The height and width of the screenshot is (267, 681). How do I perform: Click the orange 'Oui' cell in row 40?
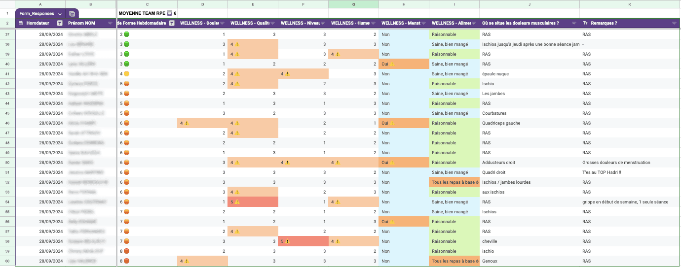pos(404,64)
